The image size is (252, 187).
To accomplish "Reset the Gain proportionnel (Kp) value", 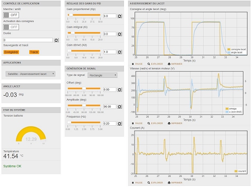I will click(119, 16).
